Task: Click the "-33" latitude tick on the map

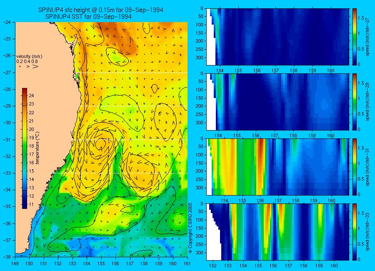Action: [x=7, y=173]
